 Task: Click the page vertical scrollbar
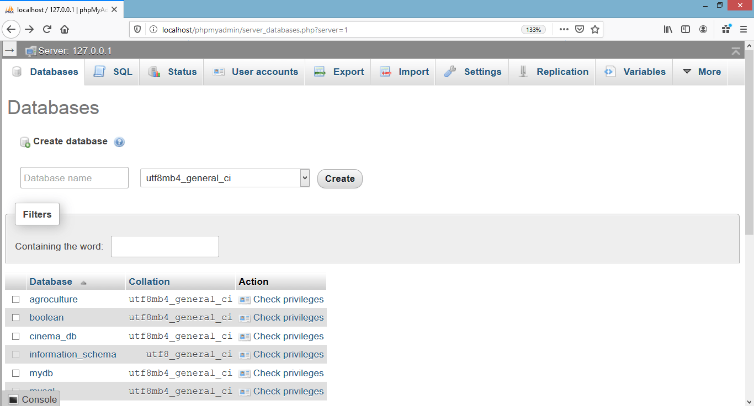(749, 143)
